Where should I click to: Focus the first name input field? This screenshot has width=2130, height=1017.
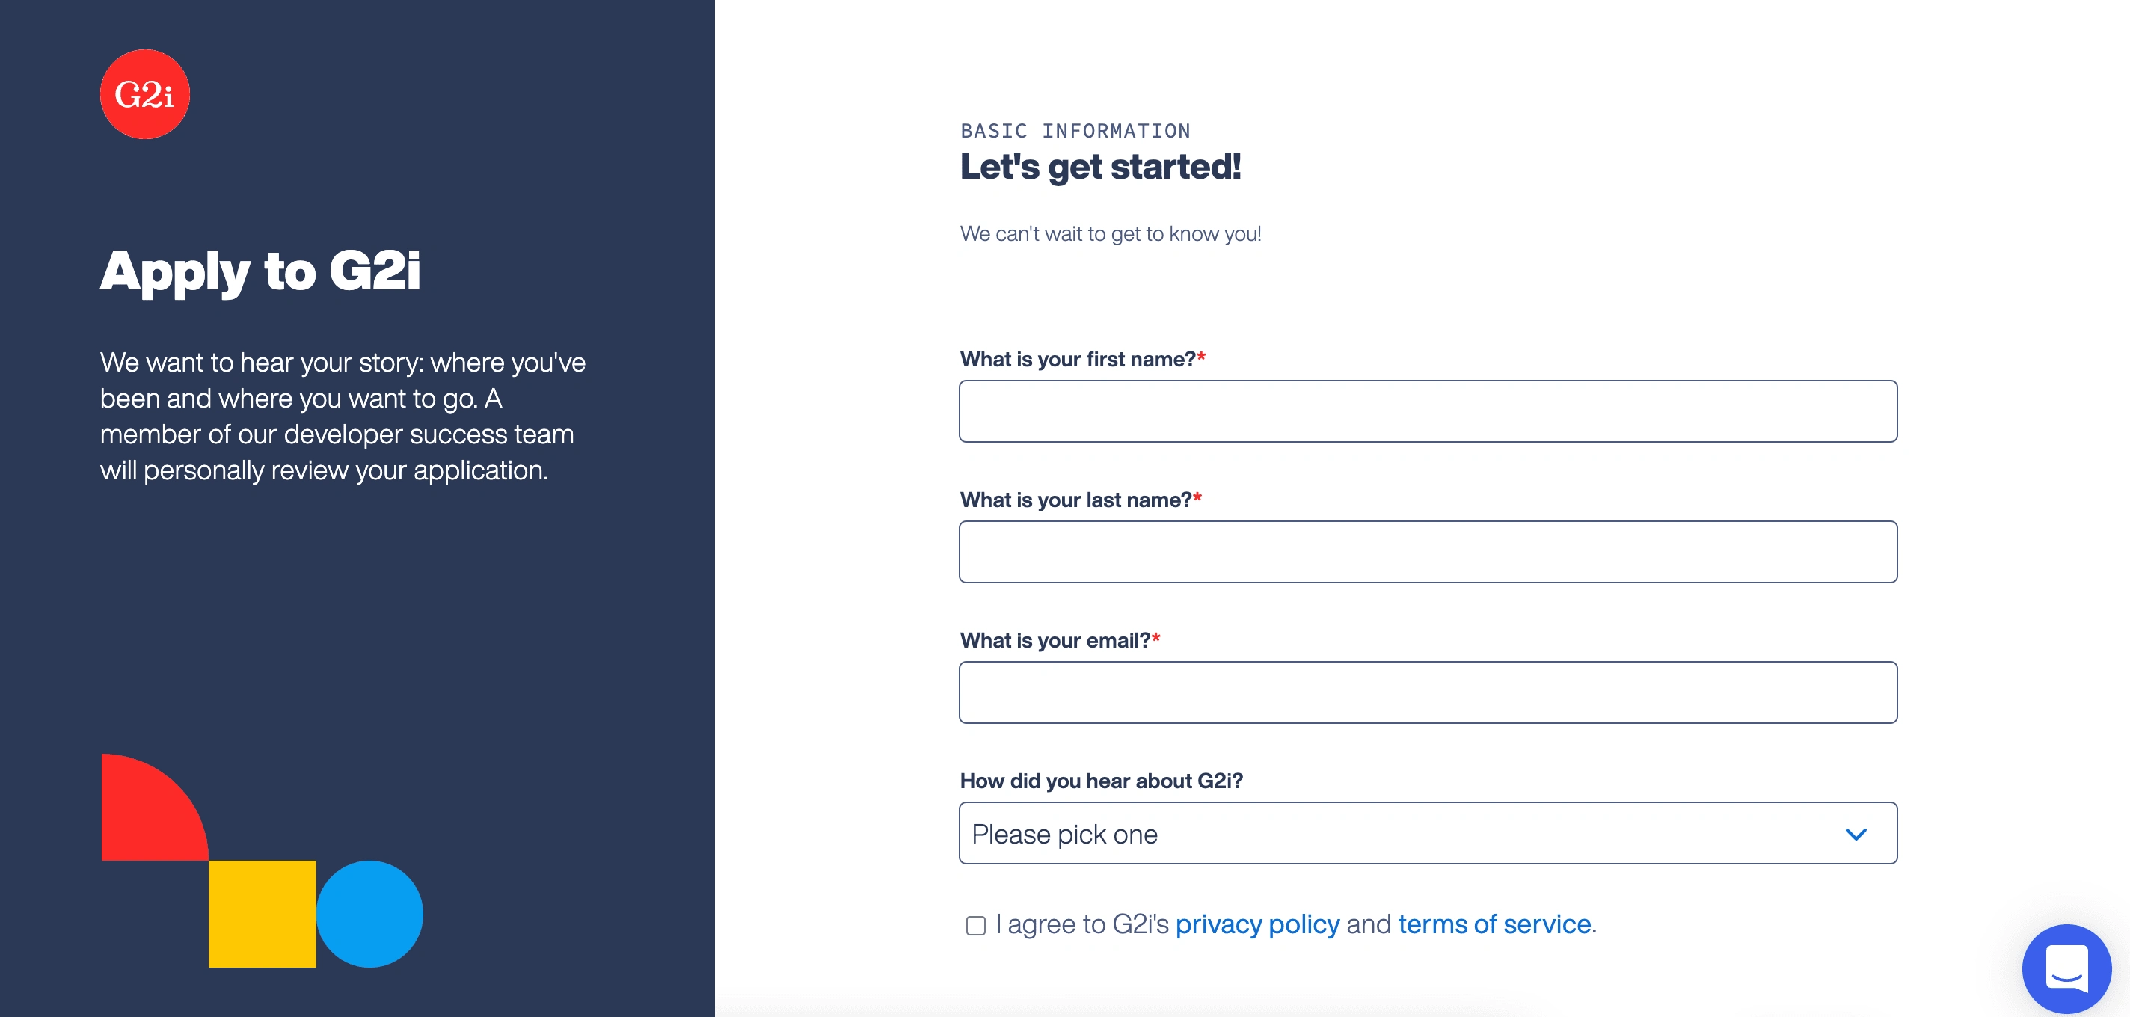(x=1428, y=411)
